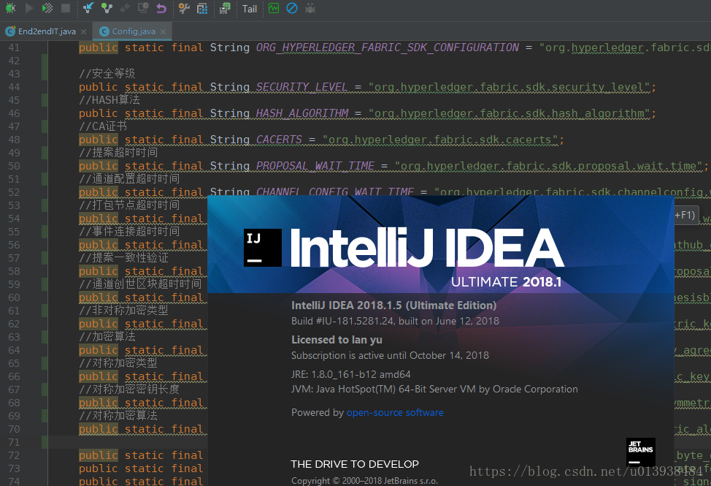Viewport: 711px width, 486px height.
Task: Open the Show History clock icon
Action: pyautogui.click(x=143, y=8)
